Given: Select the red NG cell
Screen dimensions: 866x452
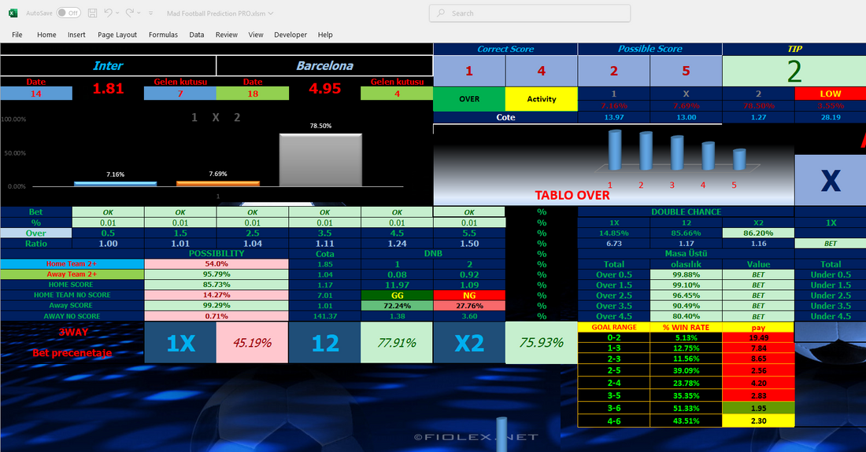Looking at the screenshot, I should tap(469, 296).
